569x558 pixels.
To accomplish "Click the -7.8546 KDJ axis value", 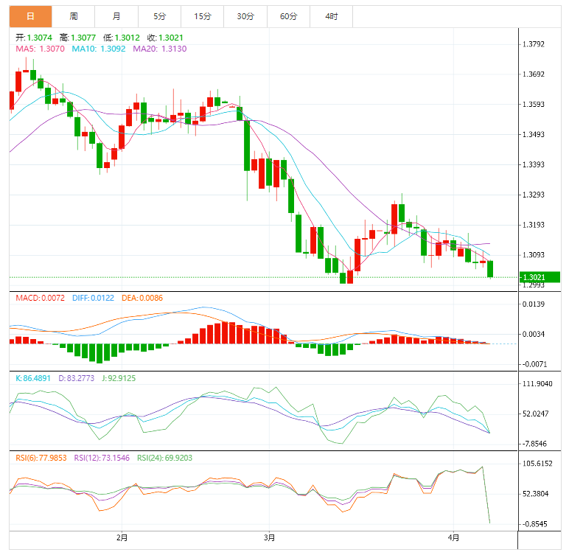I will tap(535, 444).
